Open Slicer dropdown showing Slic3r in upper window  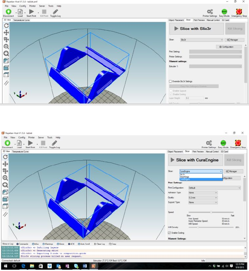[x=202, y=40]
